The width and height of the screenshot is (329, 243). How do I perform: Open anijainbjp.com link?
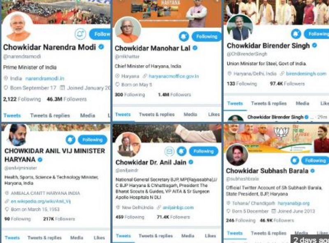coord(178,207)
